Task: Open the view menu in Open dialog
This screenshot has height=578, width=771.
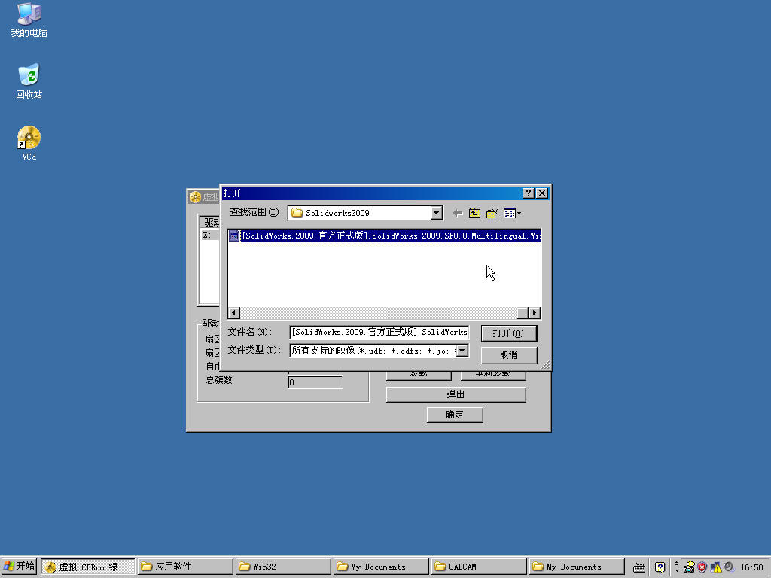Action: [x=512, y=213]
